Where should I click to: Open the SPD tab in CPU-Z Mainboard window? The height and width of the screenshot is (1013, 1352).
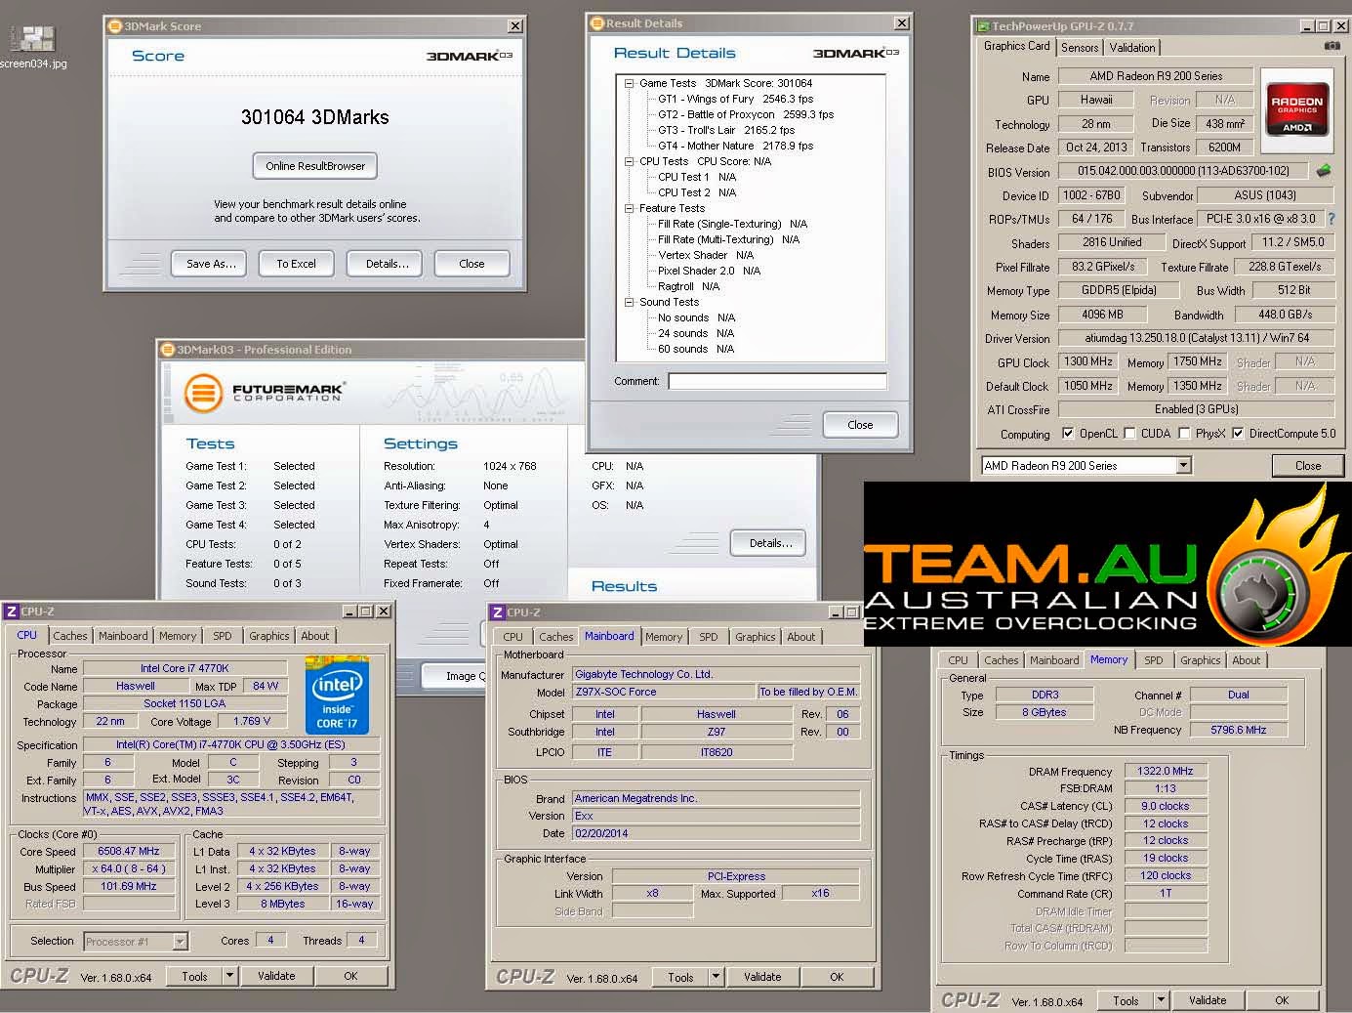point(709,637)
